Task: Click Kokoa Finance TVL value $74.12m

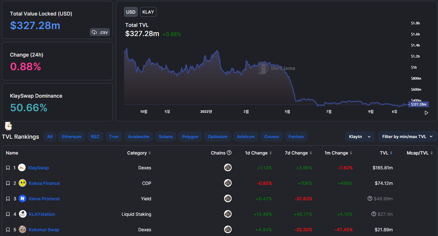Action: coord(384,183)
